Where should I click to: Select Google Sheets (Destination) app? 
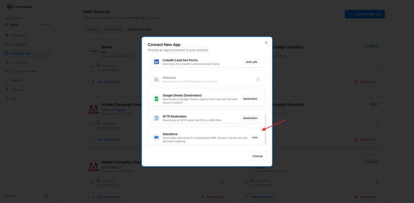pos(206,97)
